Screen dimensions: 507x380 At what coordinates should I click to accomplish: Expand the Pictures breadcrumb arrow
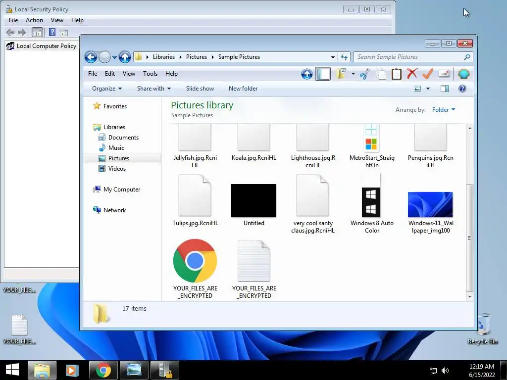click(x=213, y=57)
